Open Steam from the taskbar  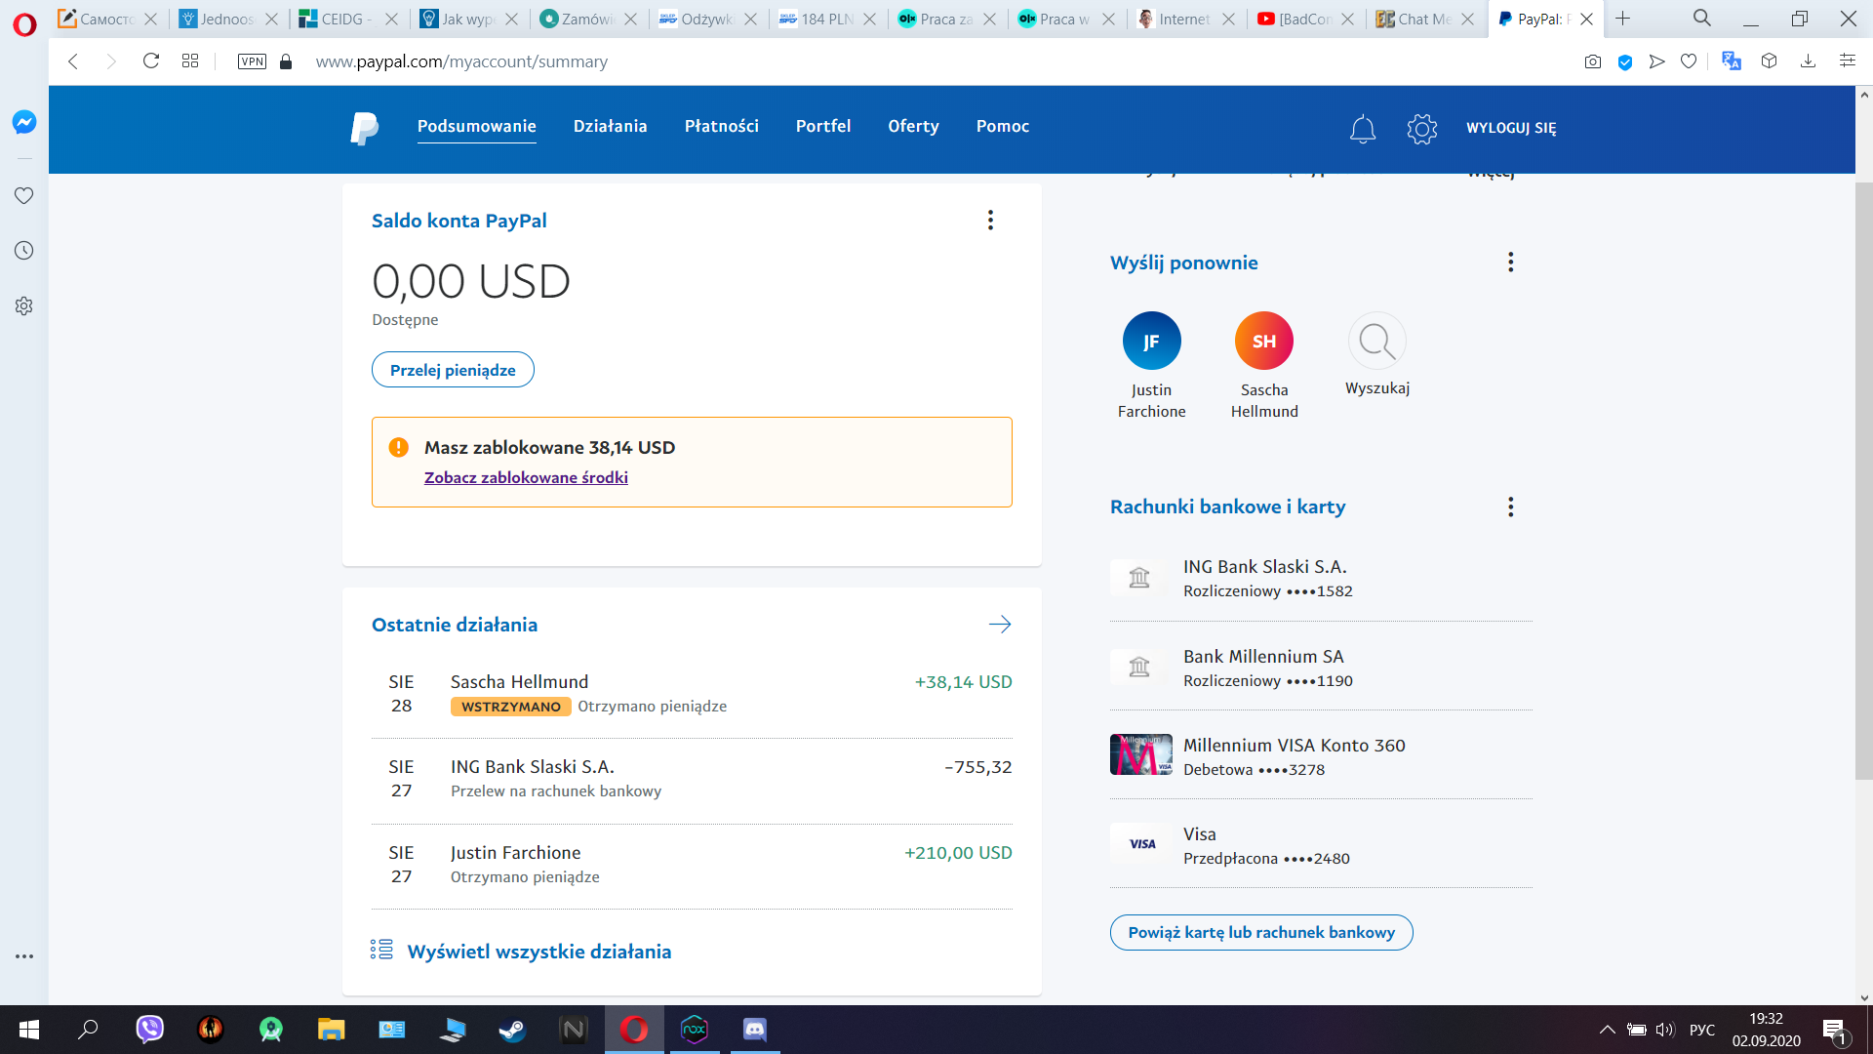tap(513, 1030)
